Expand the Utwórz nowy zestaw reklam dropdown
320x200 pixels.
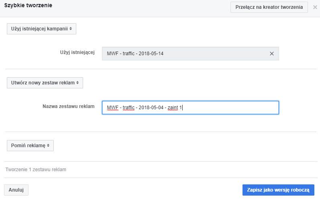[x=45, y=83]
